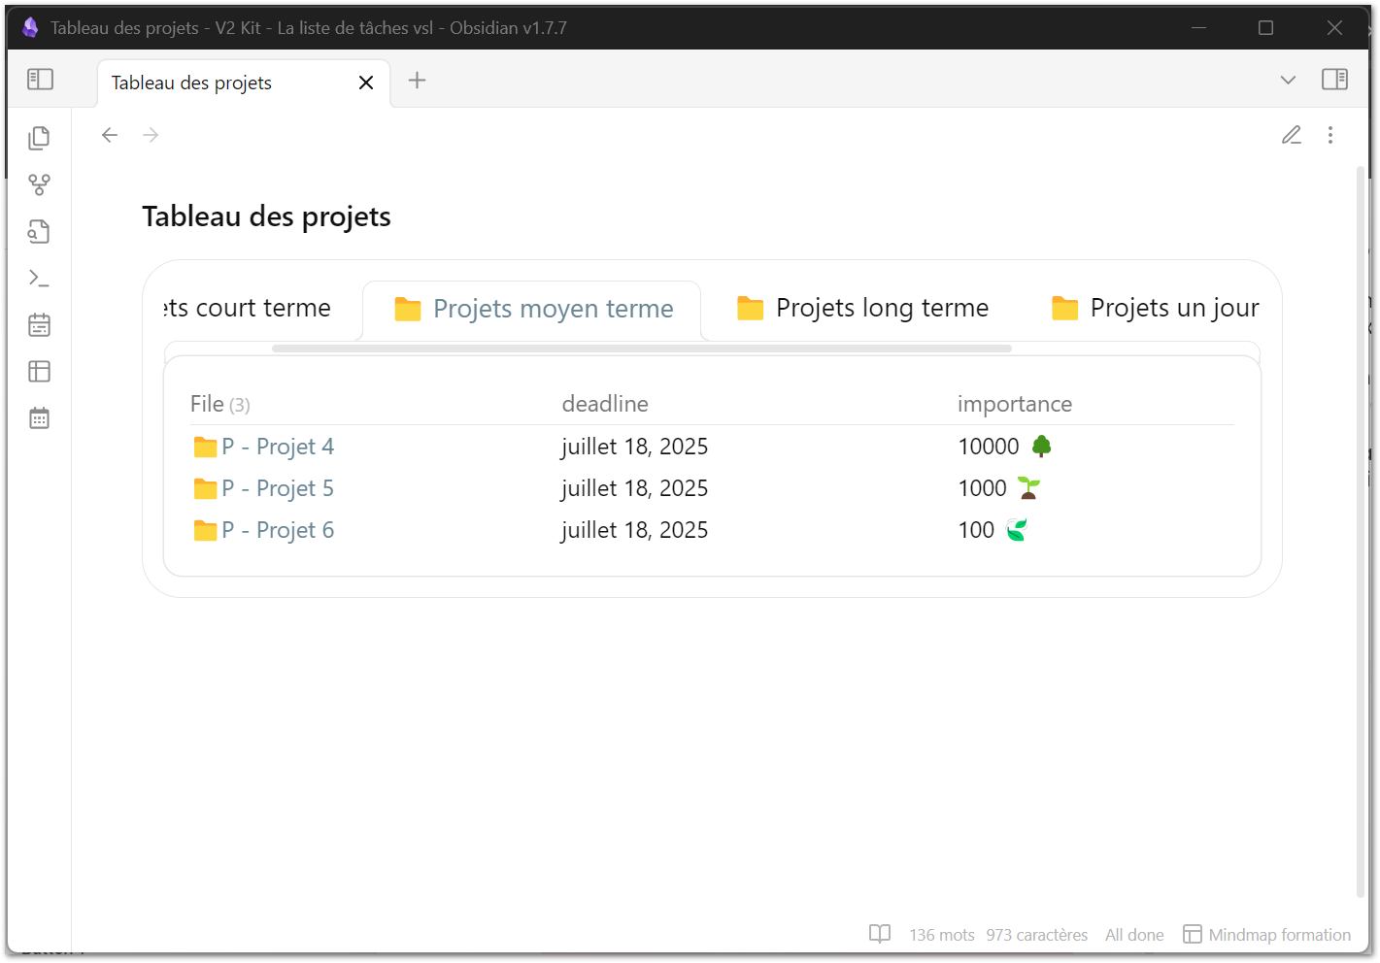This screenshot has height=963, width=1380.
Task: Toggle the right sidebar panel
Action: pyautogui.click(x=1334, y=80)
